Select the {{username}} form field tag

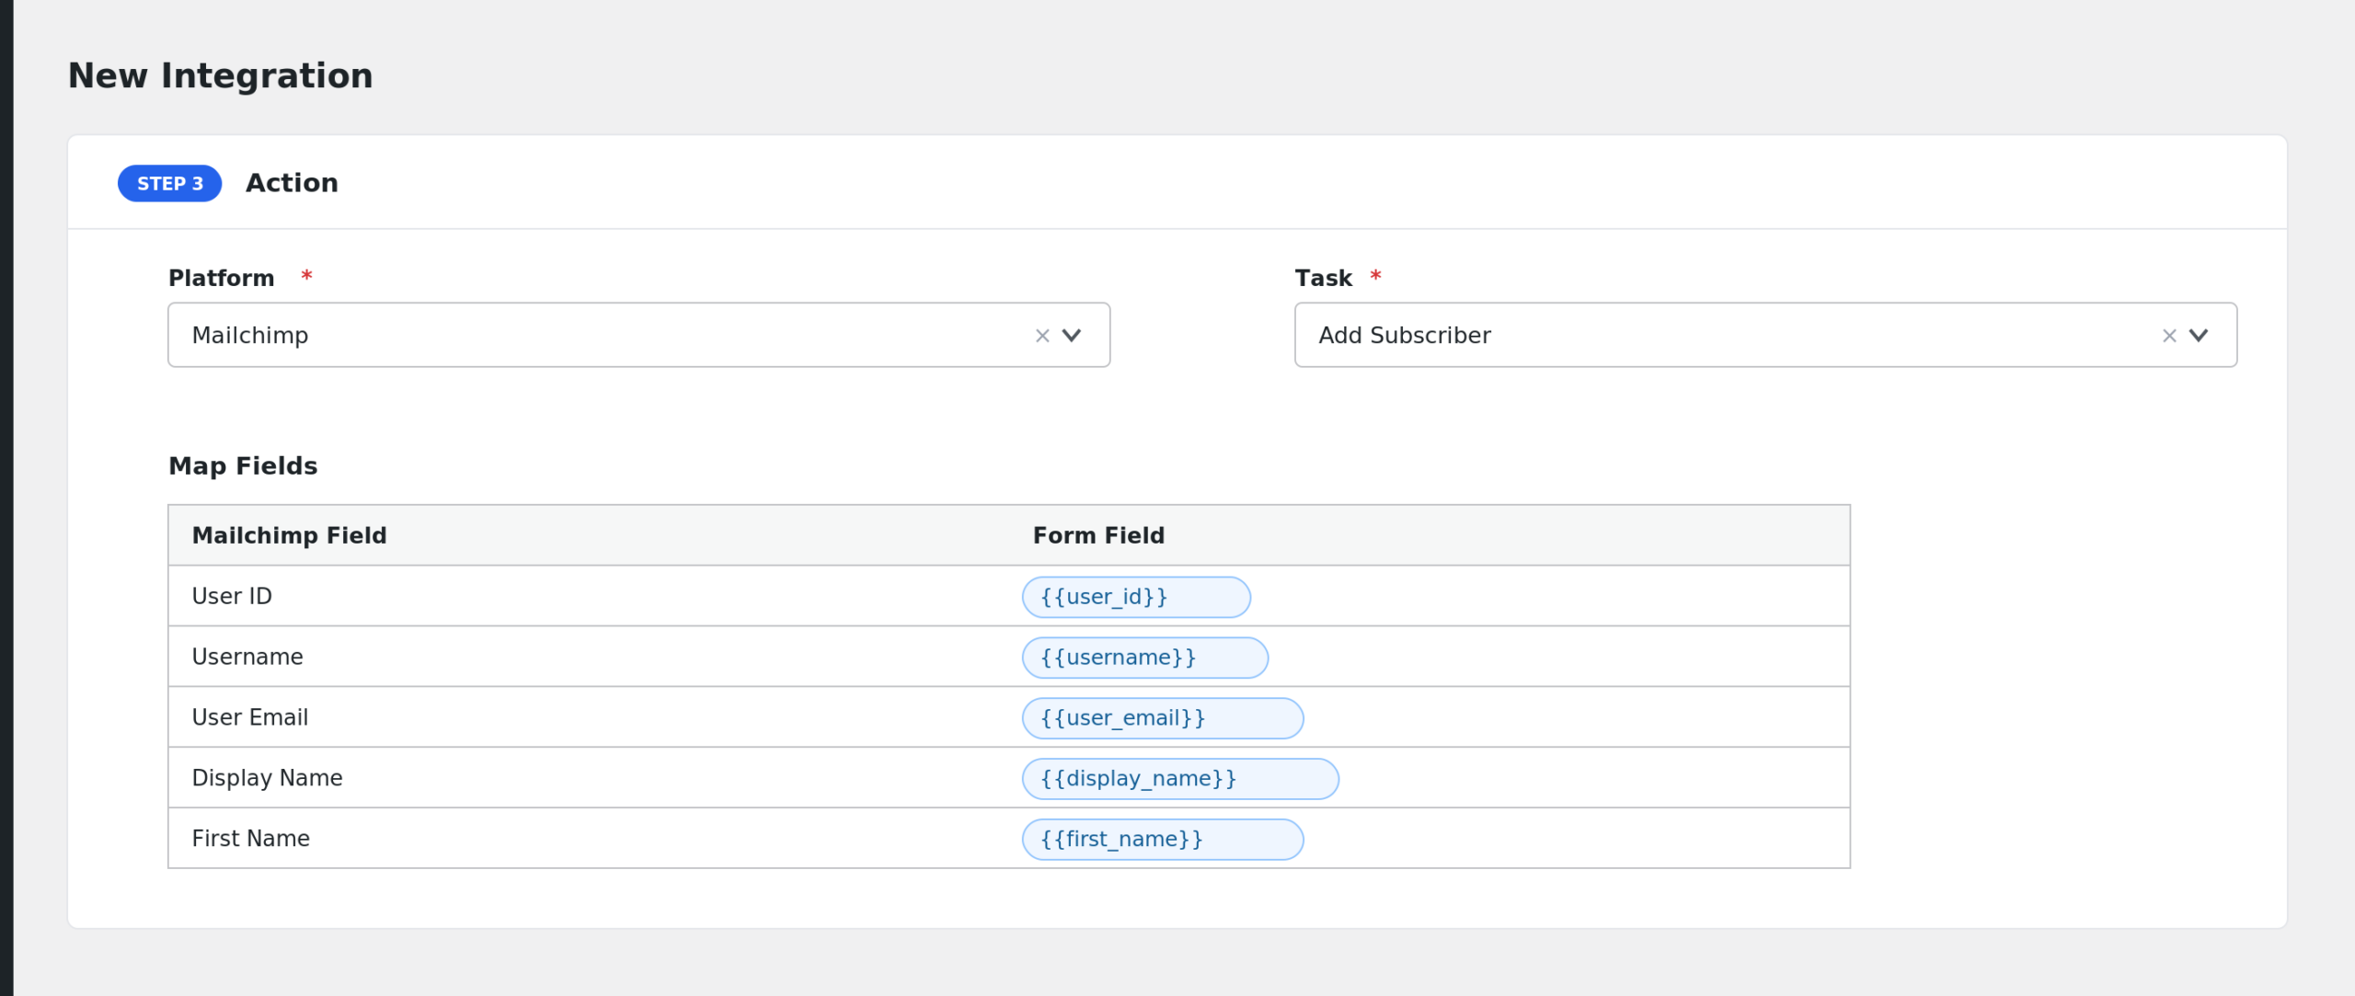[1145, 658]
